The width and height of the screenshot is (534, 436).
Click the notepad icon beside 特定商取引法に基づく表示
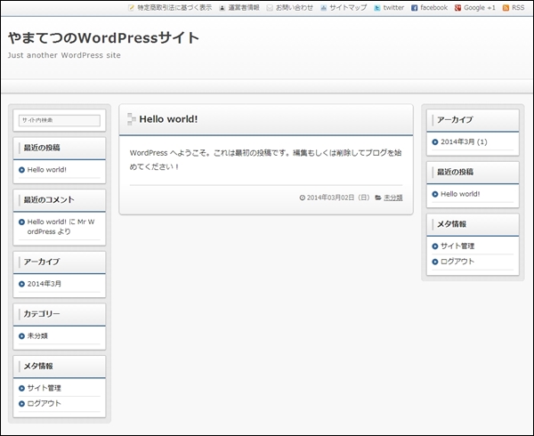[131, 7]
